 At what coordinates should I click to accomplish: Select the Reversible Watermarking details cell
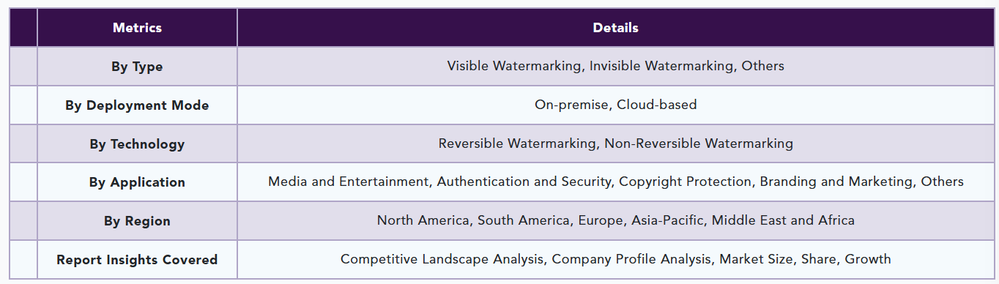point(615,144)
